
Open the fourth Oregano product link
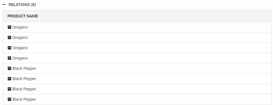pyautogui.click(x=20, y=58)
